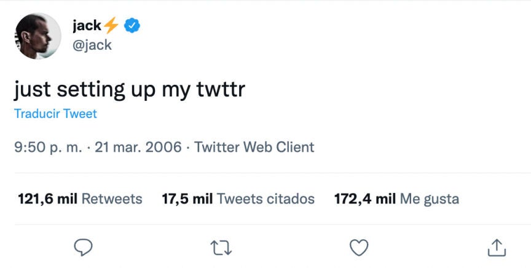
Task: Click the lightning bolt emoji beside jack
Action: coord(111,26)
